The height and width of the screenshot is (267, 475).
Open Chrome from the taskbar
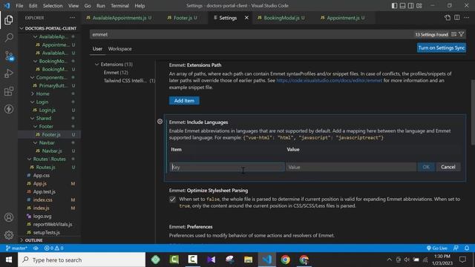285,260
